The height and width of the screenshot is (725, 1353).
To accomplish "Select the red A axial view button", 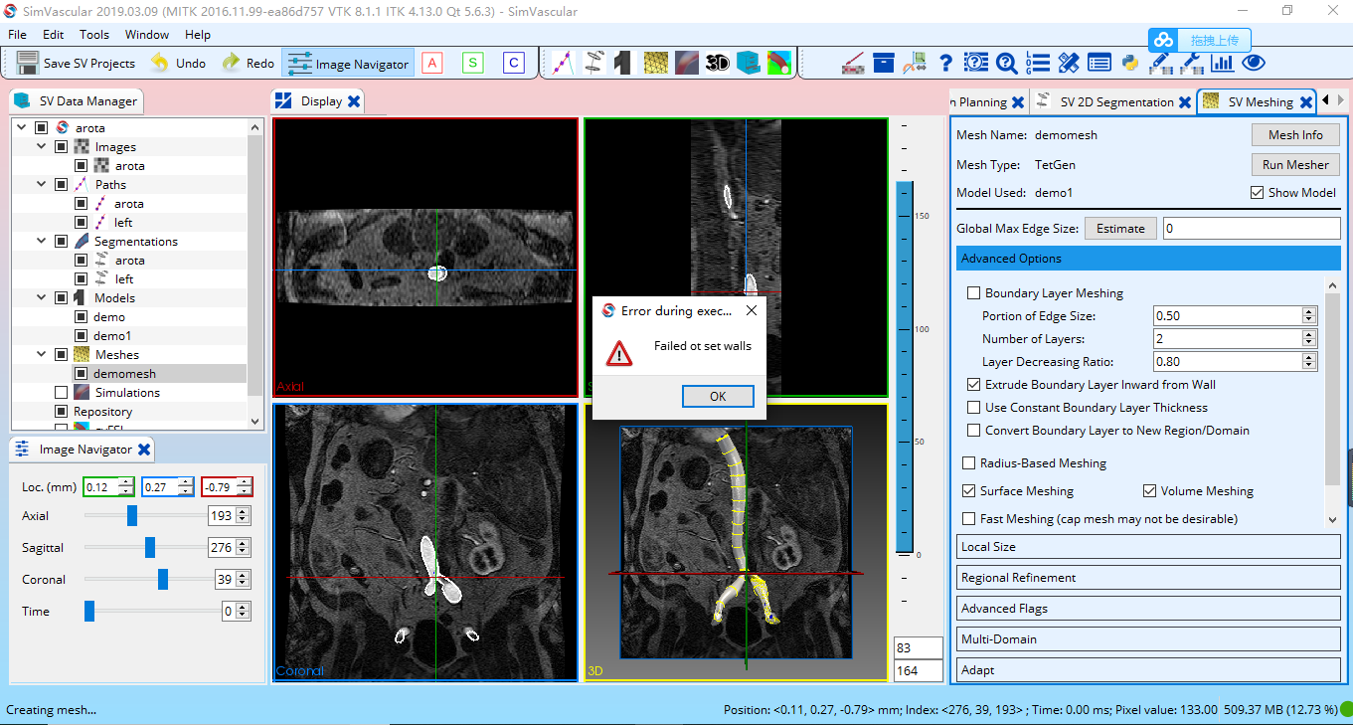I will [431, 63].
